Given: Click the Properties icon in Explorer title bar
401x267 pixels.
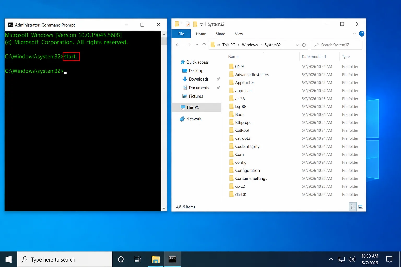Looking at the screenshot, I should [x=188, y=24].
